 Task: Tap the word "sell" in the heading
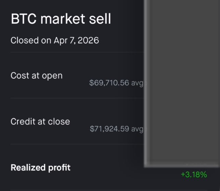(101, 19)
